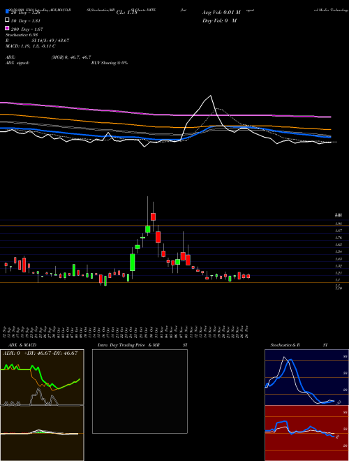The height and width of the screenshot is (461, 349).
Task: Select the '50 Day = 1.31' label
Action: (26, 21)
